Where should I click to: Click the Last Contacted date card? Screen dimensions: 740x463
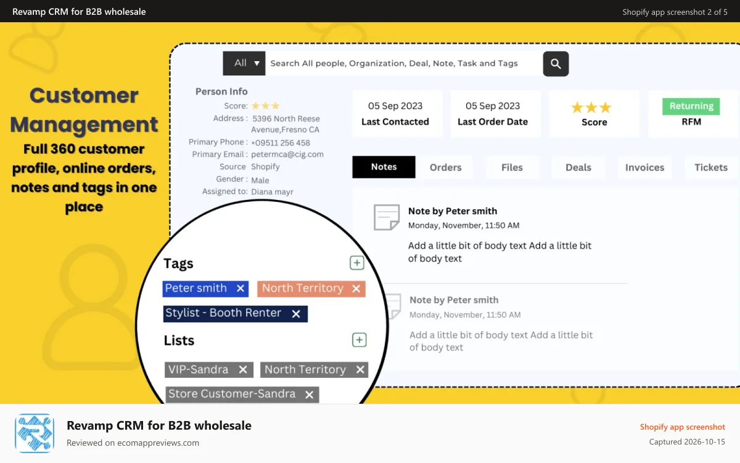click(x=397, y=114)
